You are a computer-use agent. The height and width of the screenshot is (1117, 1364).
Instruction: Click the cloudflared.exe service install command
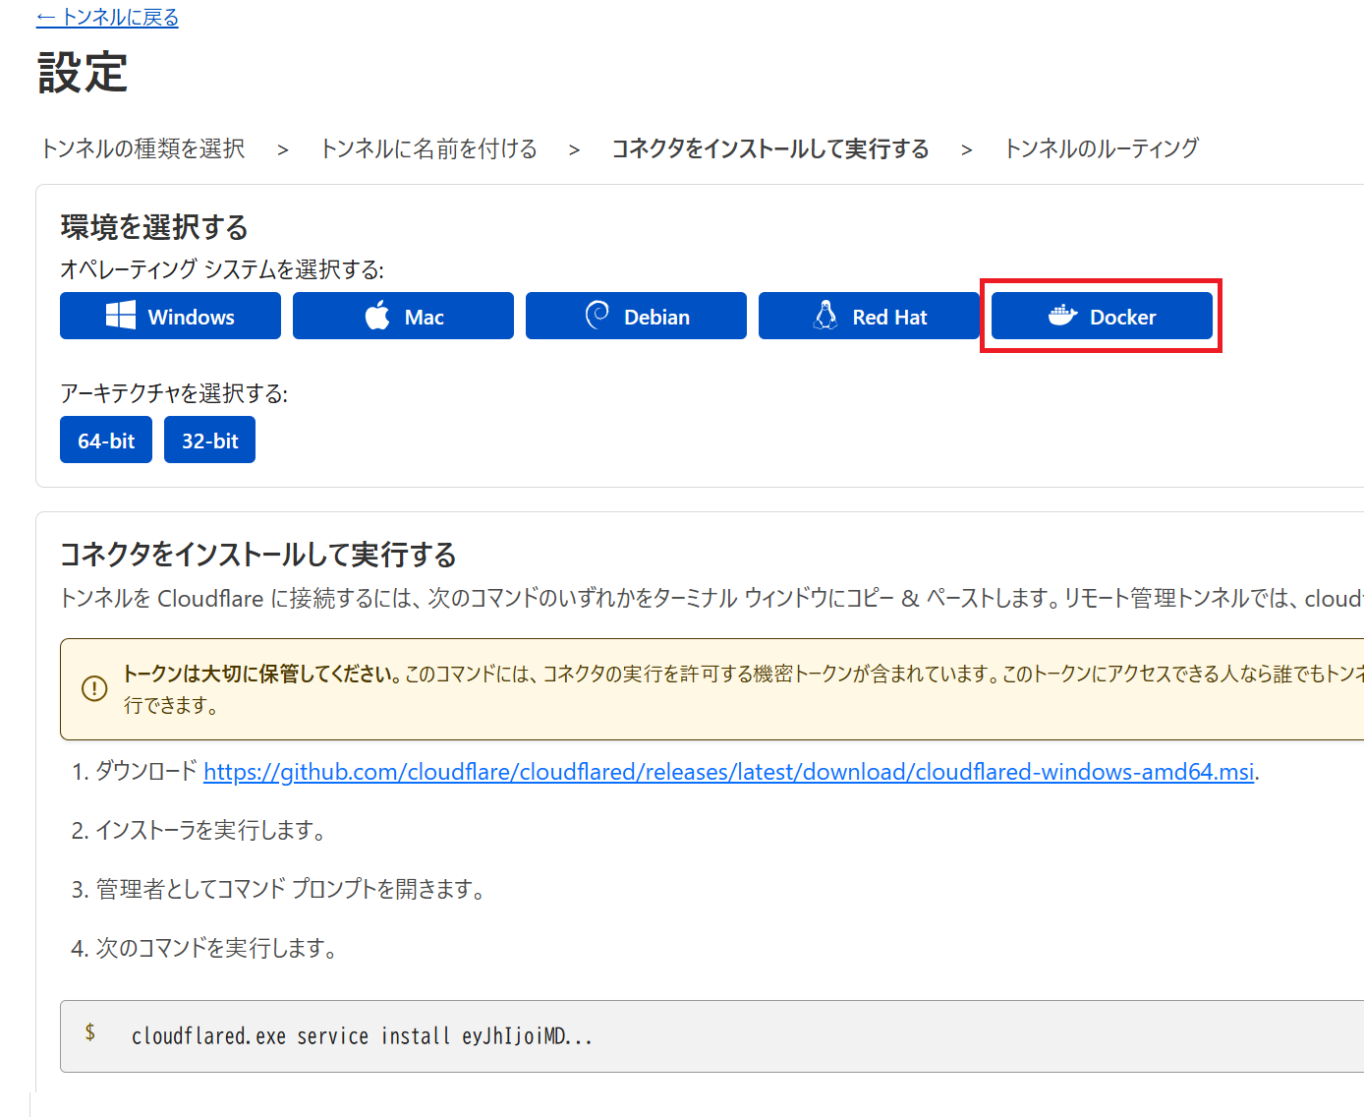point(362,1036)
